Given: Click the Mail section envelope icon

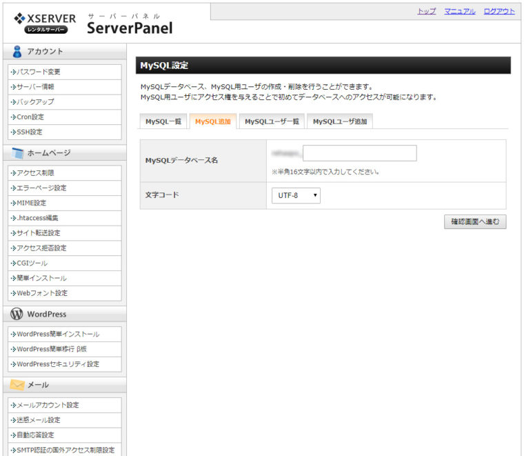Looking at the screenshot, I should pos(17,385).
